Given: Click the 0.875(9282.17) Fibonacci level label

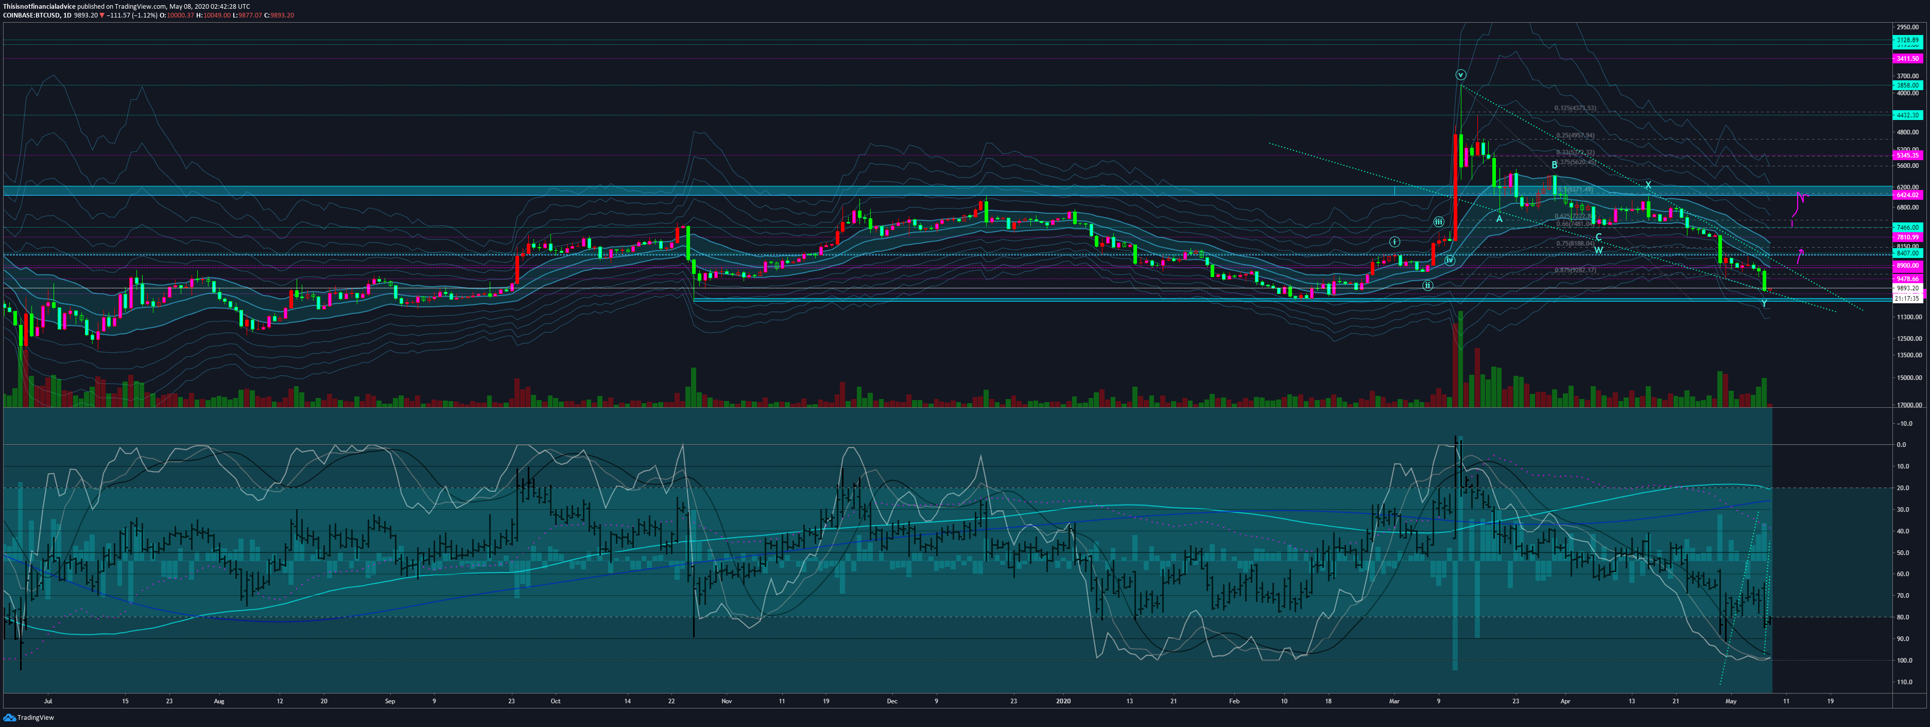Looking at the screenshot, I should [1575, 270].
